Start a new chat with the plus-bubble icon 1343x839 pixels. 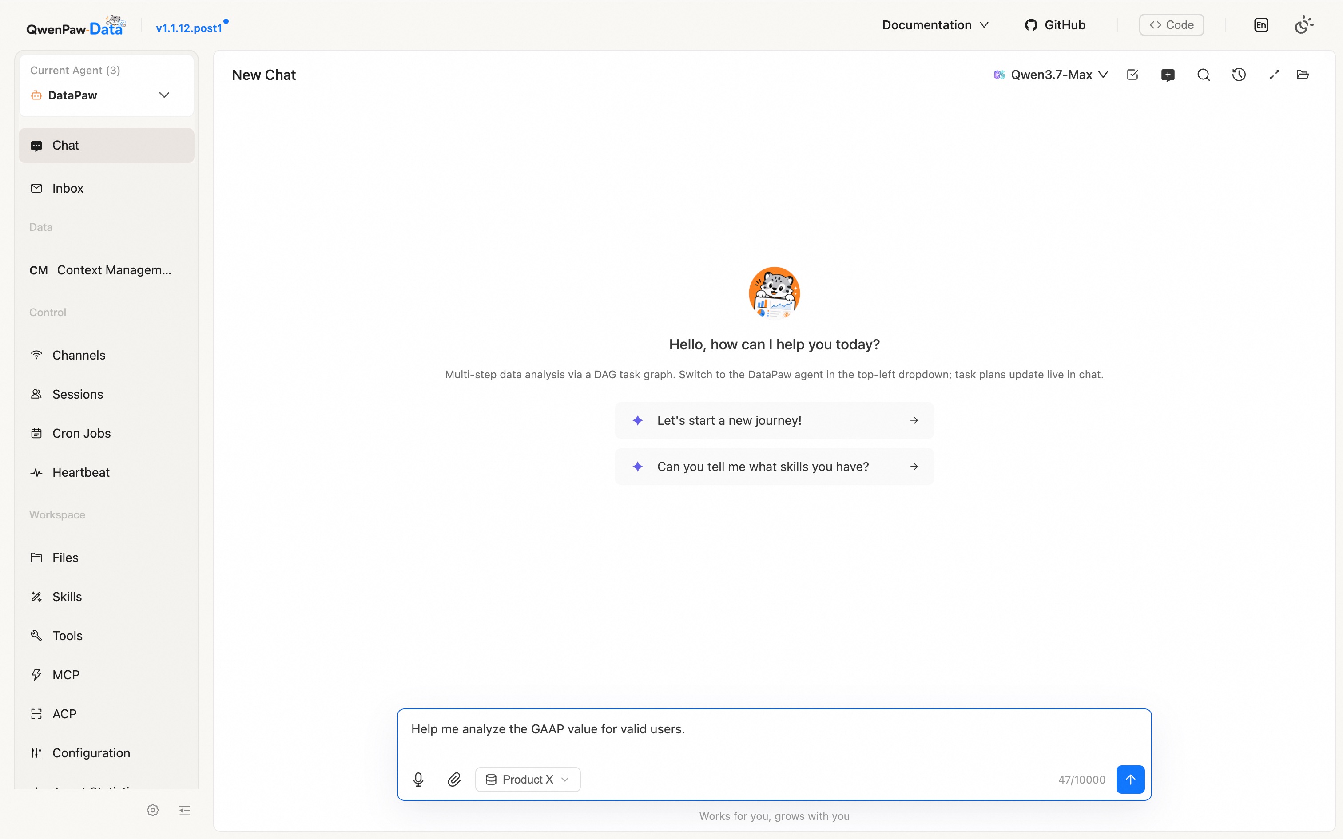[x=1168, y=75]
